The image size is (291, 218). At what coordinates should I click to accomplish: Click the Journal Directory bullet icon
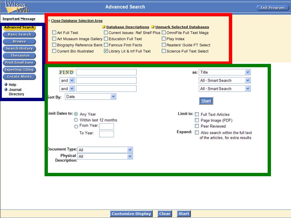(x=6, y=89)
